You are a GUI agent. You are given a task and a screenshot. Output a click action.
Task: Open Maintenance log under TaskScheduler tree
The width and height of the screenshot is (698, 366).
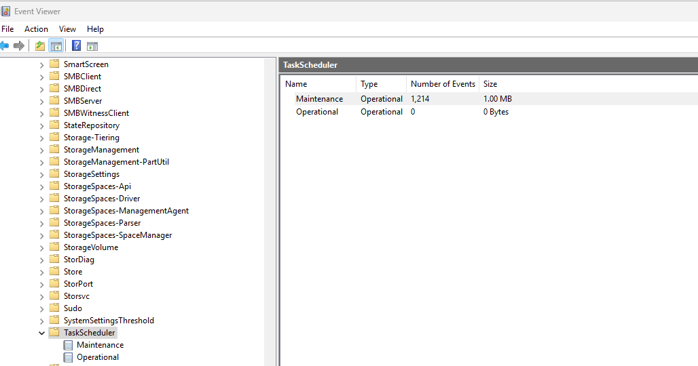pyautogui.click(x=100, y=345)
